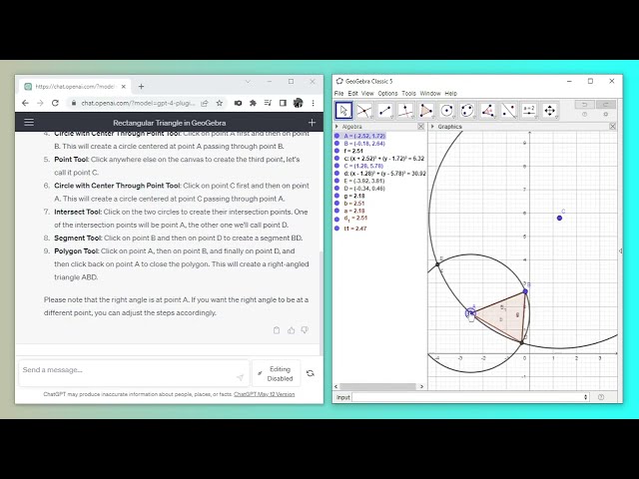Screen dimensions: 639x479
Task: Open Chrome tab search dropdown chevron
Action: [x=248, y=82]
